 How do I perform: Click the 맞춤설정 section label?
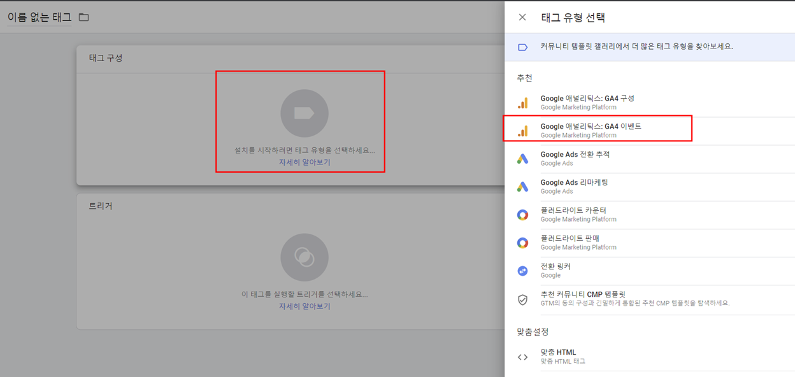click(x=533, y=332)
